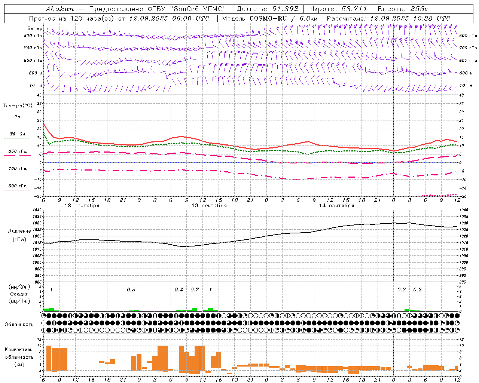Click "500 гПа" in the temperature legend

(x=18, y=186)
